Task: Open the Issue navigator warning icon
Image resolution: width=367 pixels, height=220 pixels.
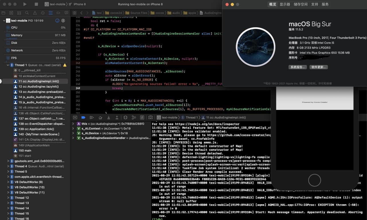Action: pyautogui.click(x=35, y=13)
